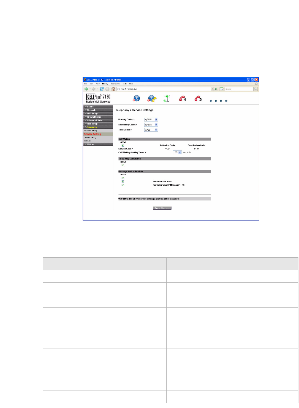The image size is (299, 408).
Task: Click the stop loading icon
Action: [107, 89]
